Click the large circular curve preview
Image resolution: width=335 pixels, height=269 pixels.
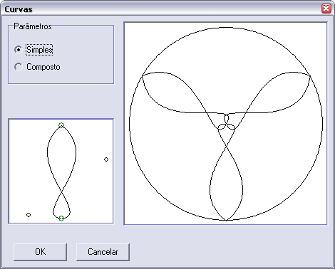tap(225, 123)
